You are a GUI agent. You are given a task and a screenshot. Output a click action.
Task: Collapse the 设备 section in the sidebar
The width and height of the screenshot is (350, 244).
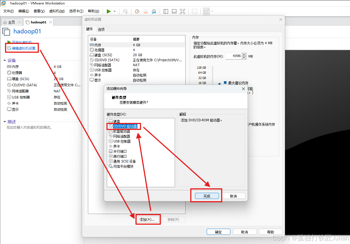click(x=5, y=60)
